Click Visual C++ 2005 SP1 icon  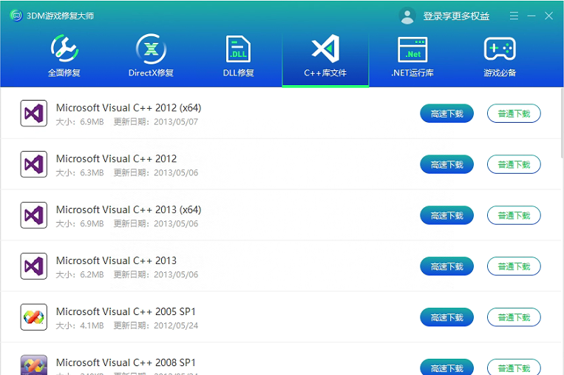tap(34, 317)
